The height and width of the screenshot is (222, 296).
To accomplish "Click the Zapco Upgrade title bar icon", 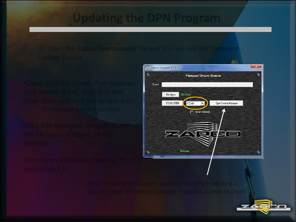I will tap(147, 68).
